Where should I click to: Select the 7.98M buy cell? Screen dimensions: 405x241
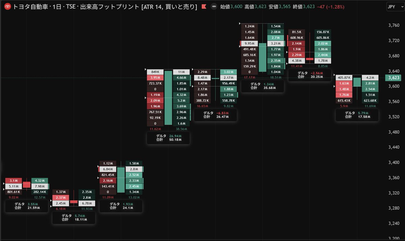tap(40, 186)
